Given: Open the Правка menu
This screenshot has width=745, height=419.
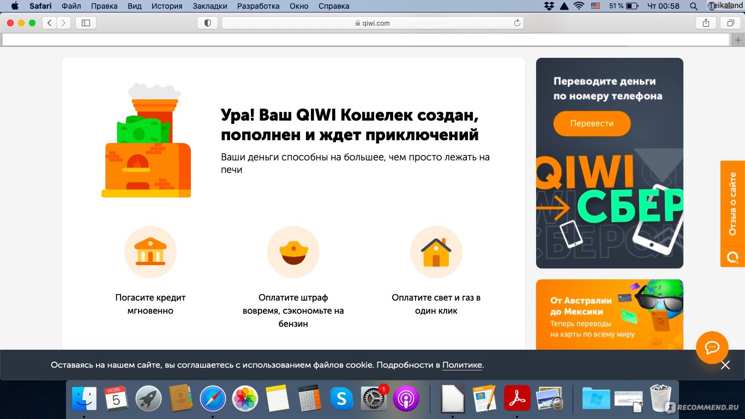Looking at the screenshot, I should click(104, 6).
